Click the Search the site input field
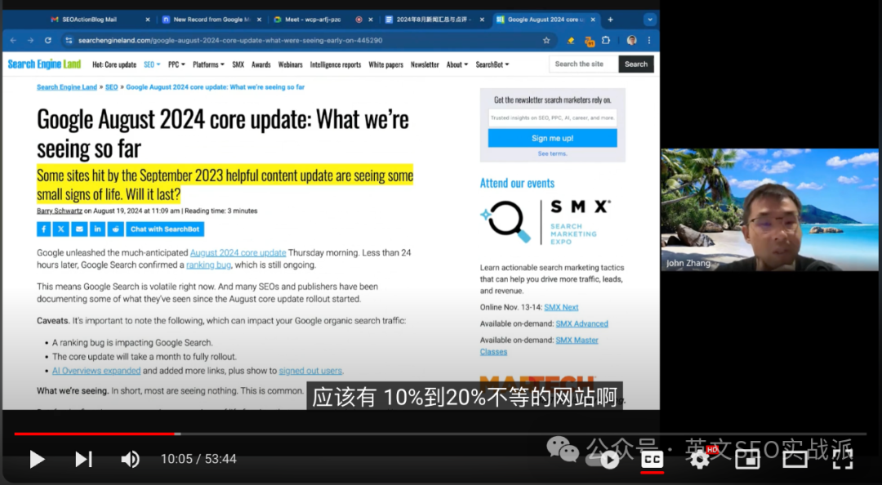 [582, 64]
